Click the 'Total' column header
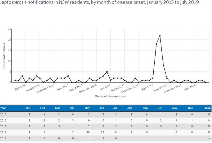Viewport: 212px width, 143px height. pos(208,108)
